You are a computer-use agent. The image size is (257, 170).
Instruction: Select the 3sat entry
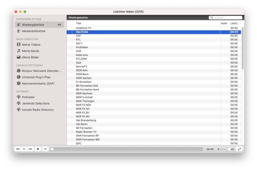coord(154,63)
